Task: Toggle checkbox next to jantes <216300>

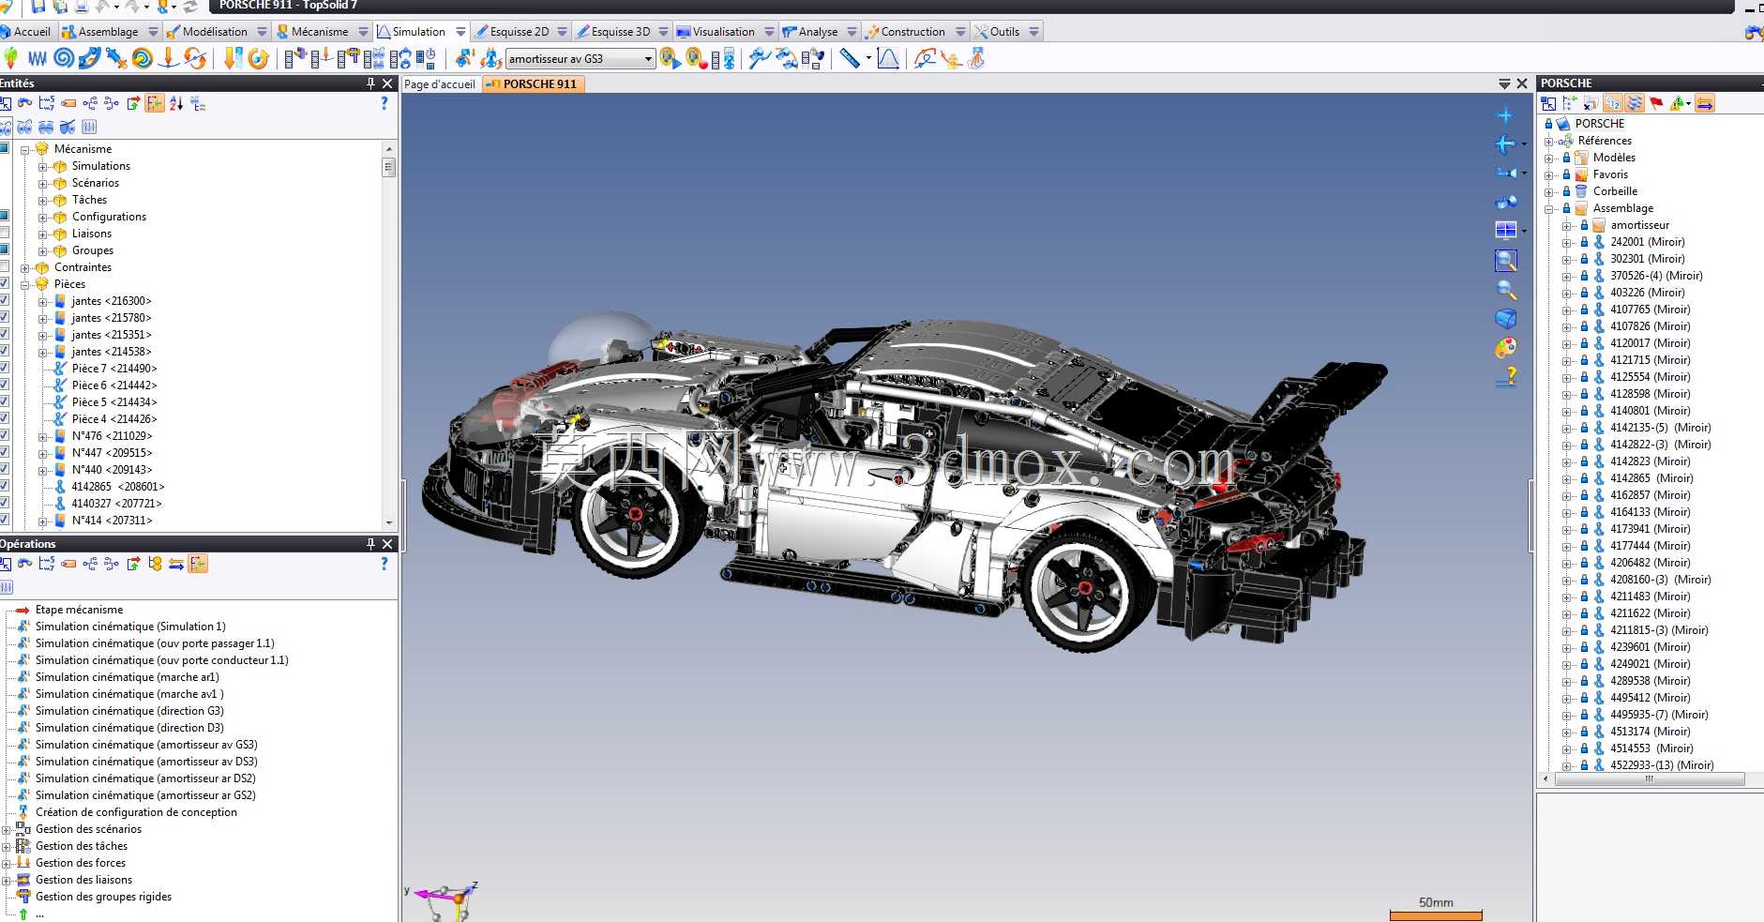Action: (5, 300)
